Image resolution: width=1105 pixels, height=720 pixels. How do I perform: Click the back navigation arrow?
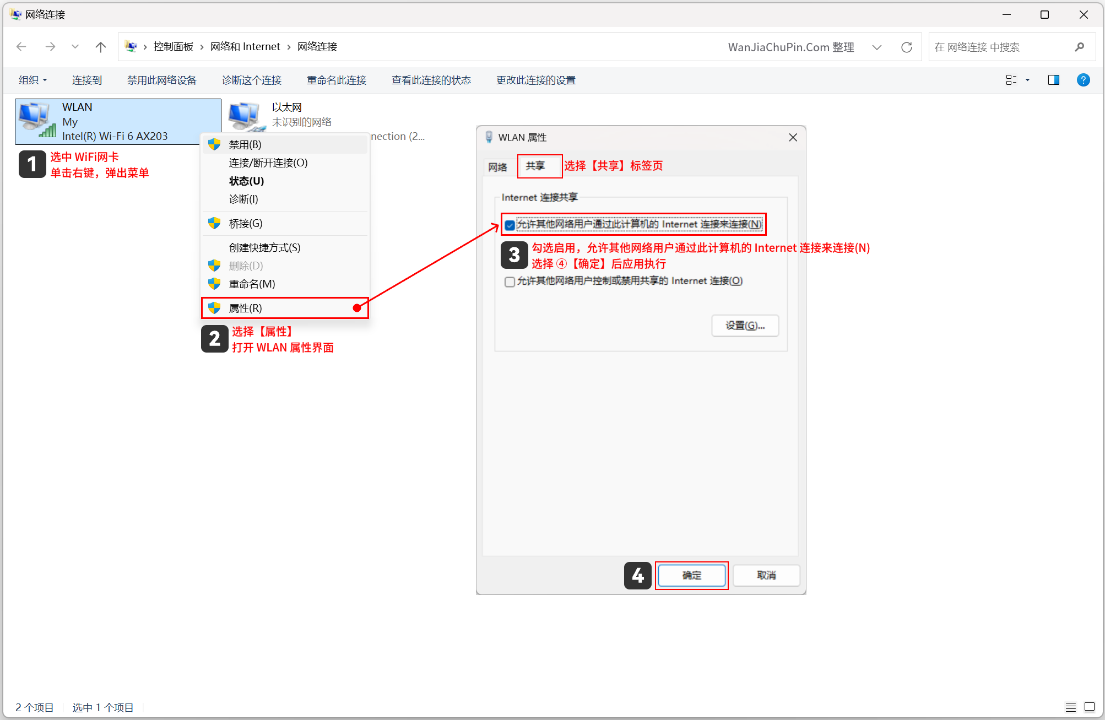[21, 47]
